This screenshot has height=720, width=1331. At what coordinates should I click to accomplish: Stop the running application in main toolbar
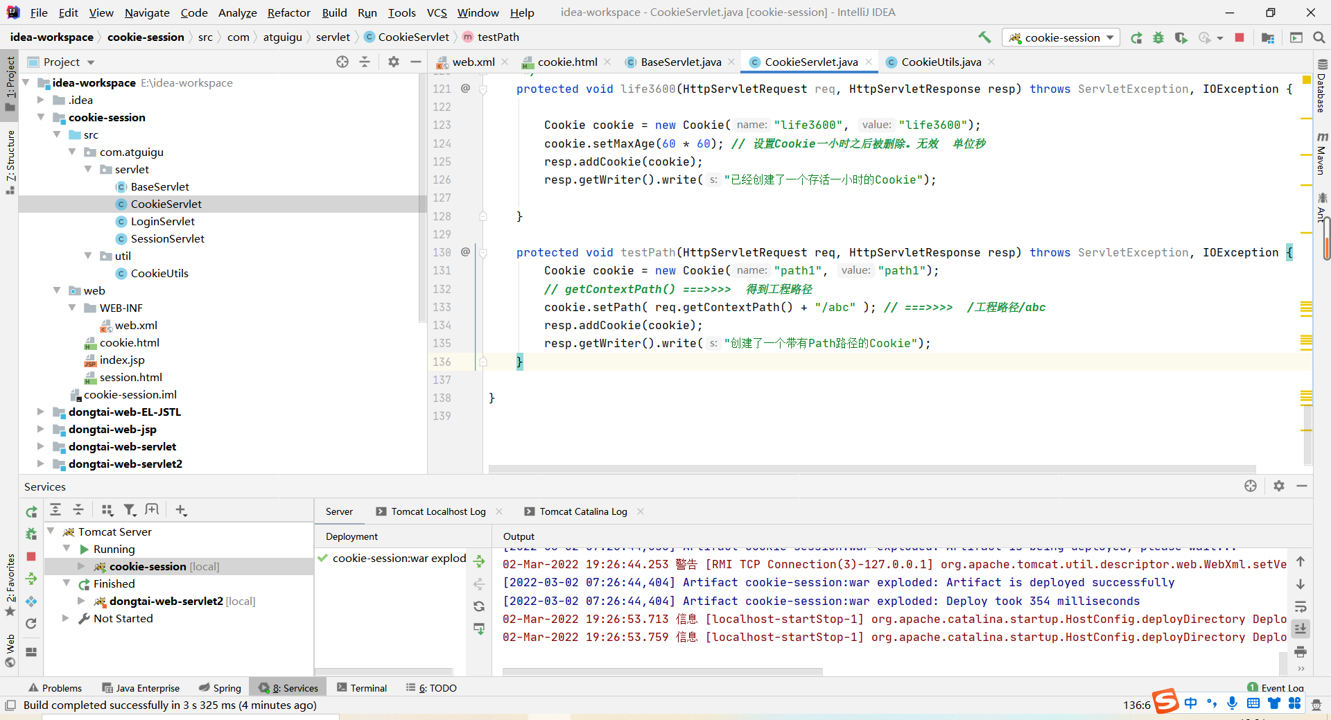pos(1239,37)
